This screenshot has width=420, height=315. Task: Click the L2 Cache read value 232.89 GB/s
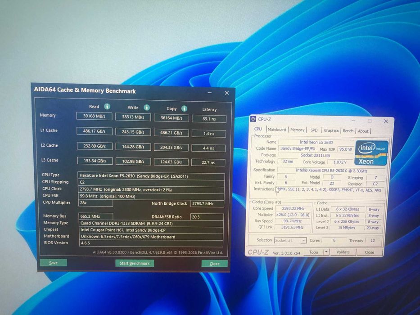[95, 146]
